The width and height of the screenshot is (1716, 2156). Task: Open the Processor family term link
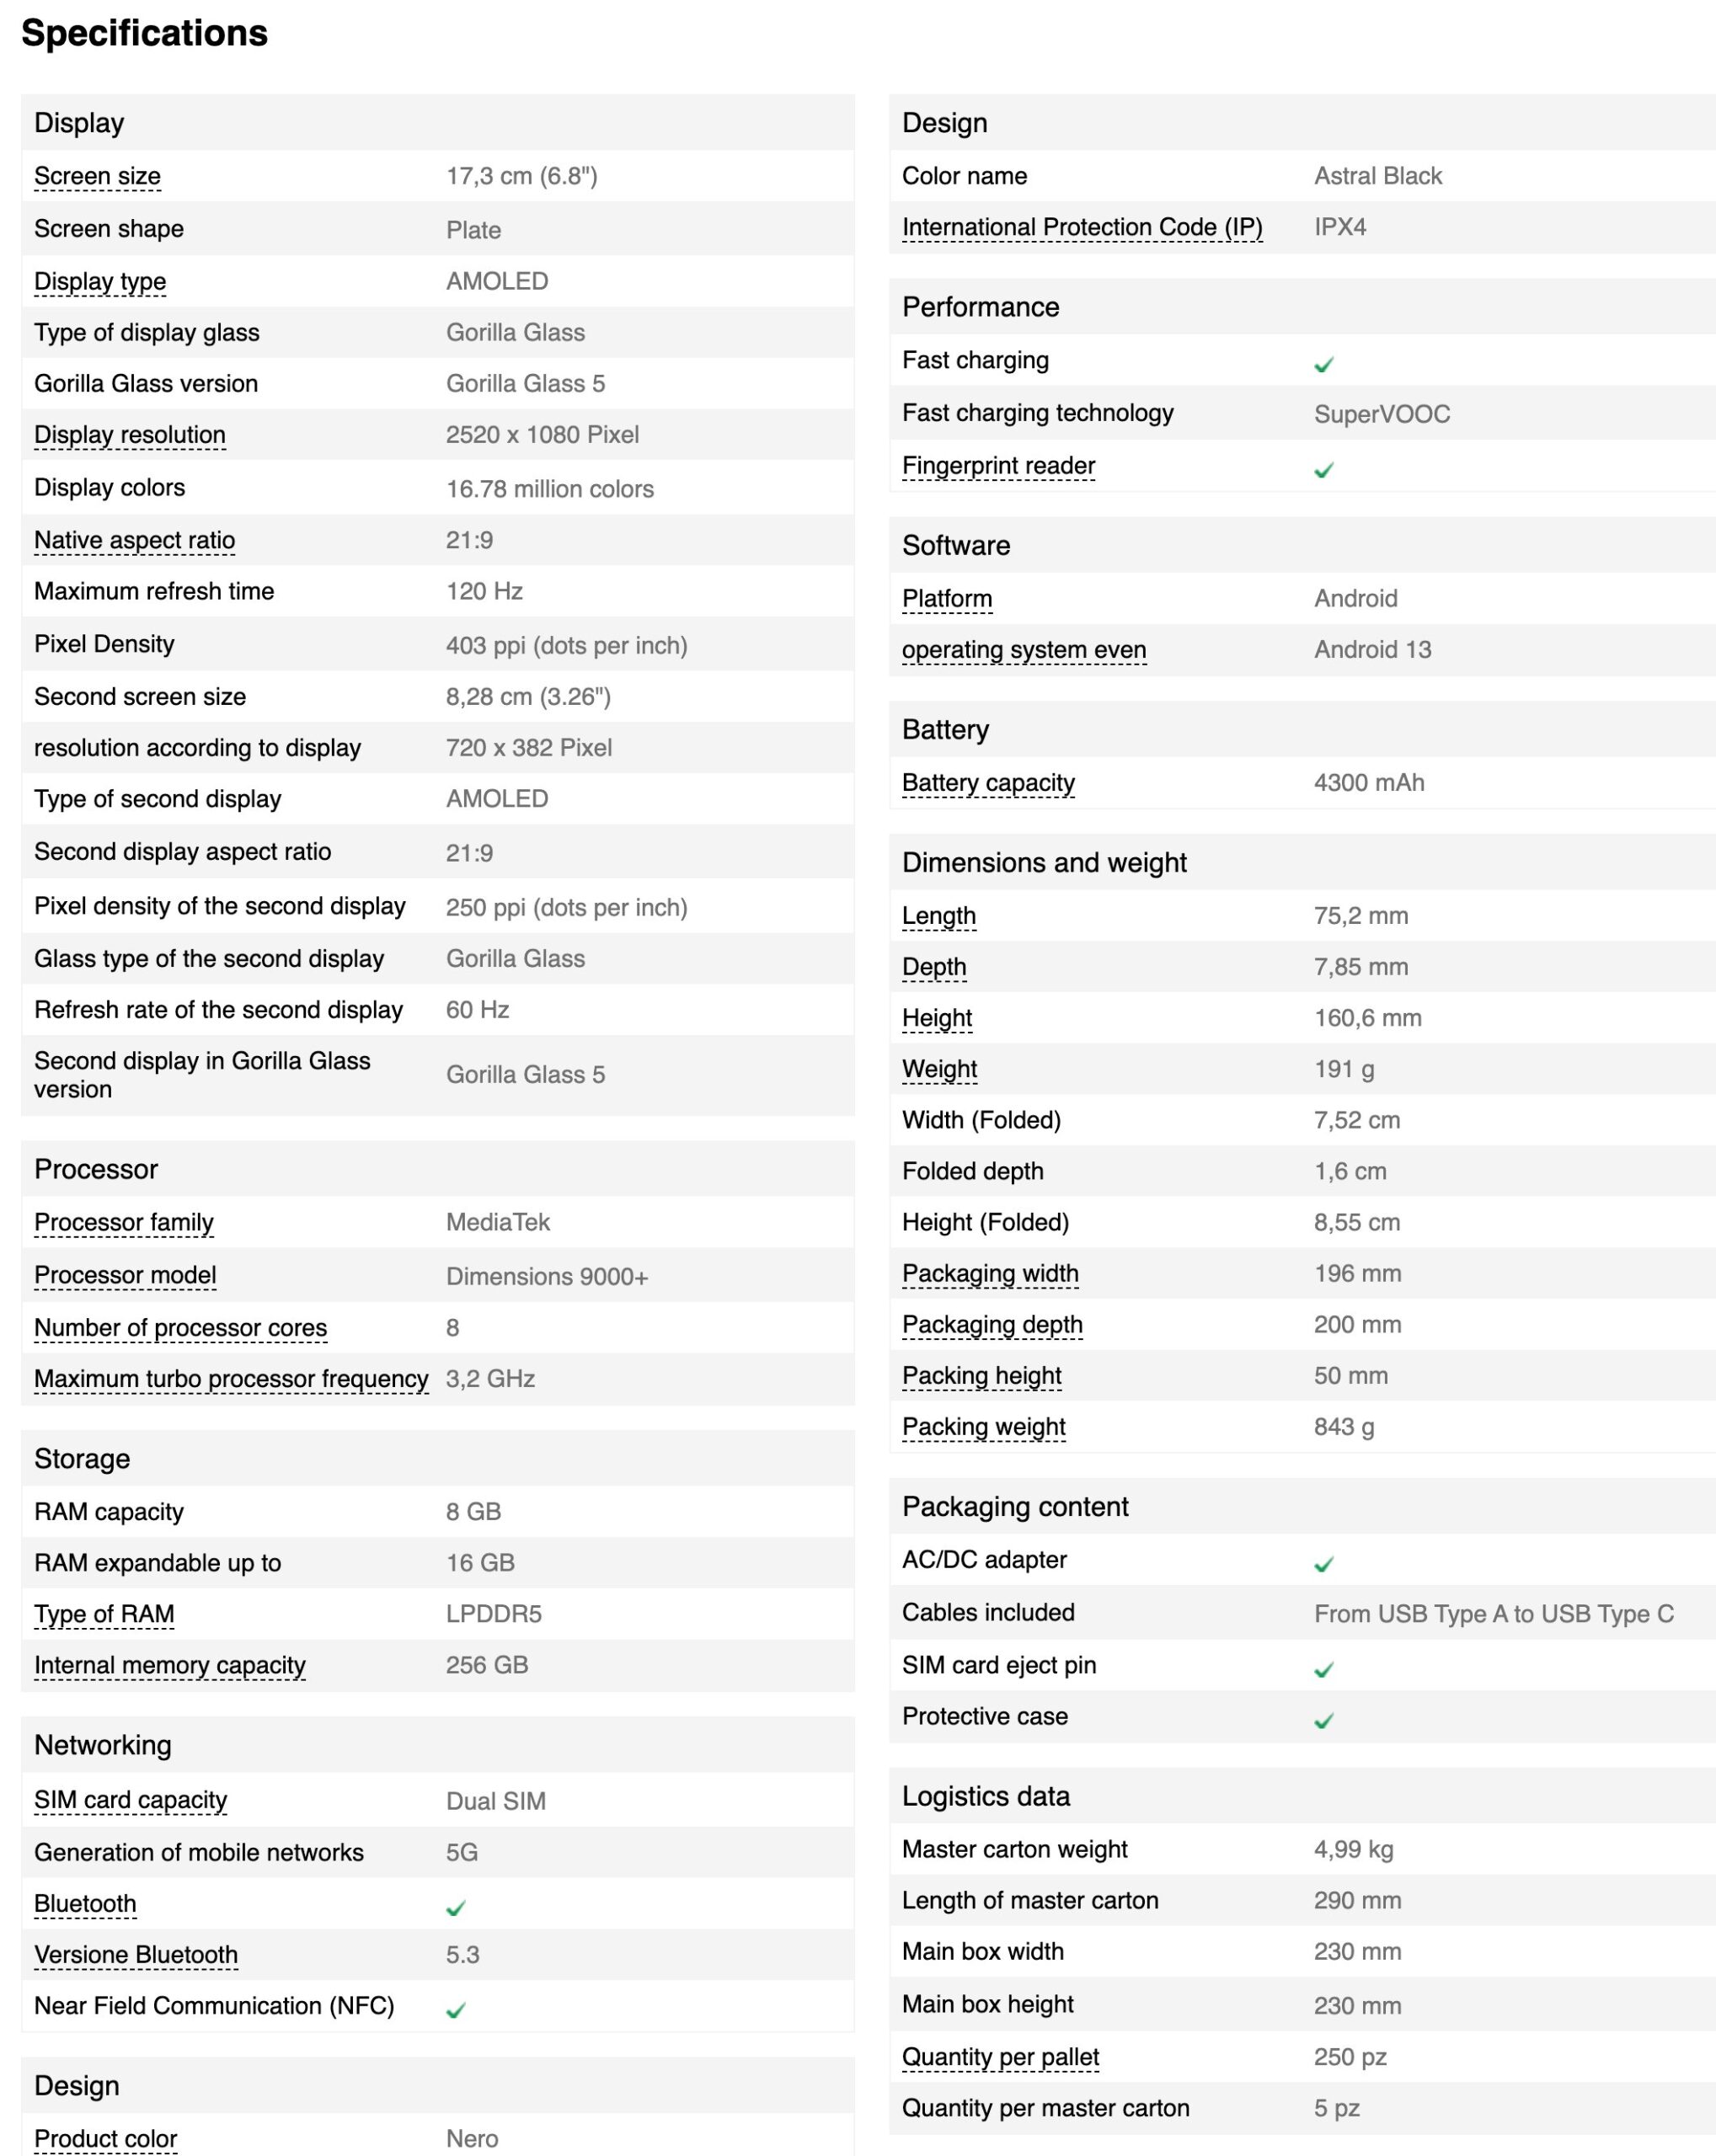pyautogui.click(x=124, y=1223)
